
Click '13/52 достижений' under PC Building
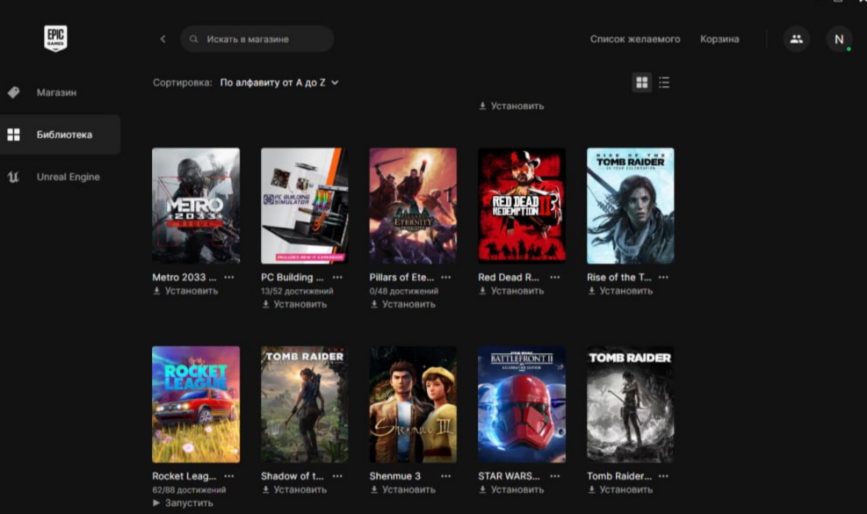[298, 291]
